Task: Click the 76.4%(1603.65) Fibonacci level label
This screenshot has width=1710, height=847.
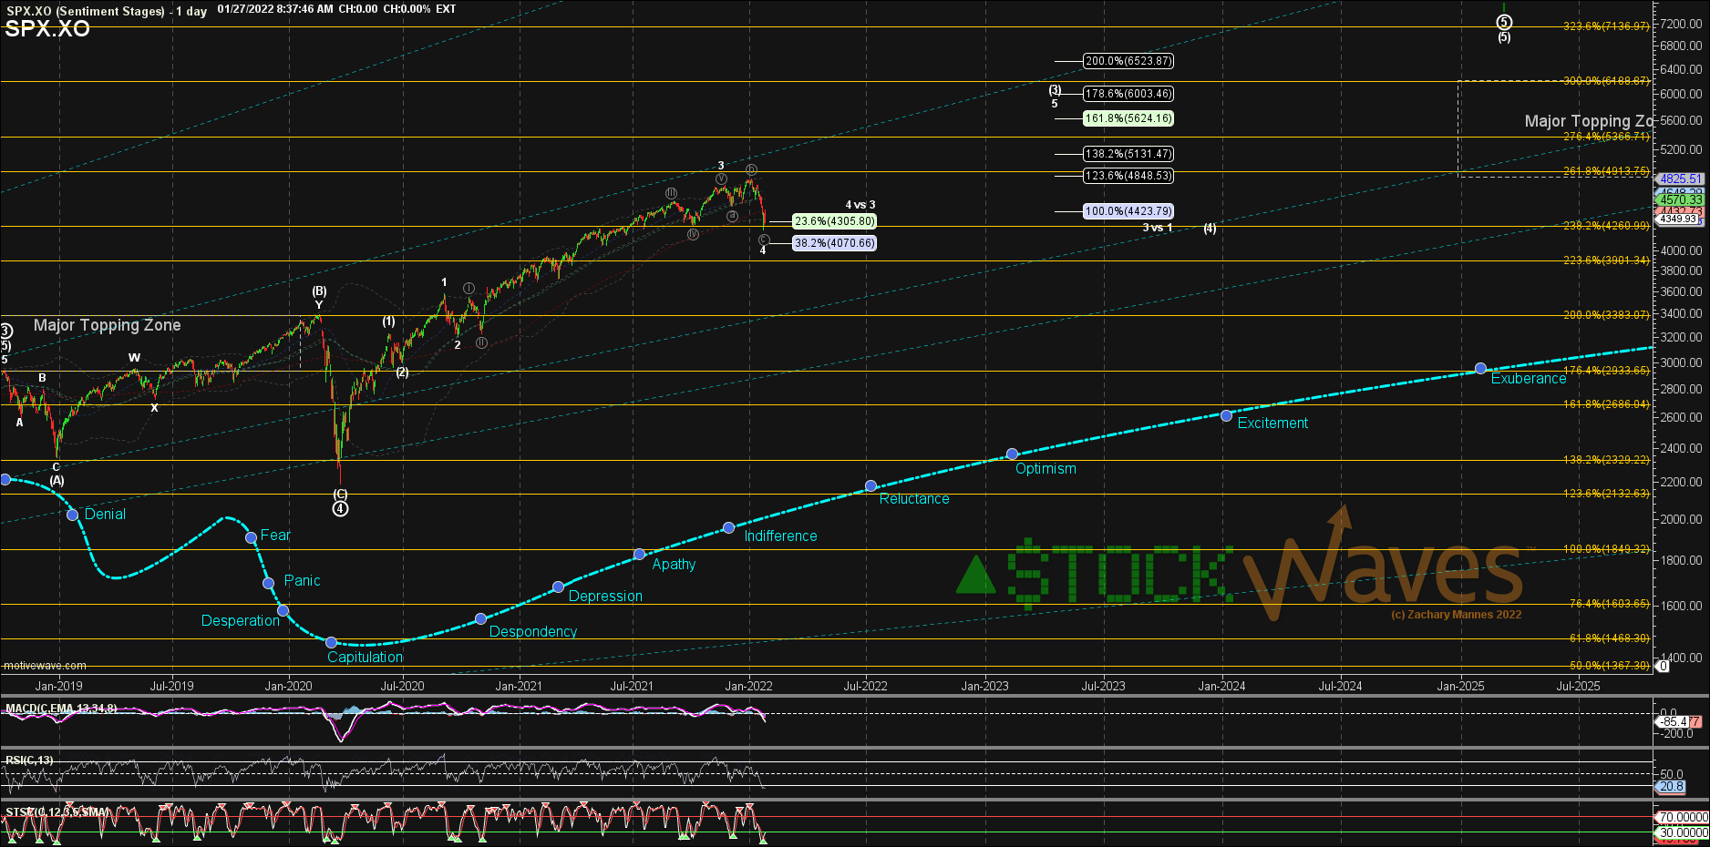Action: click(1609, 604)
